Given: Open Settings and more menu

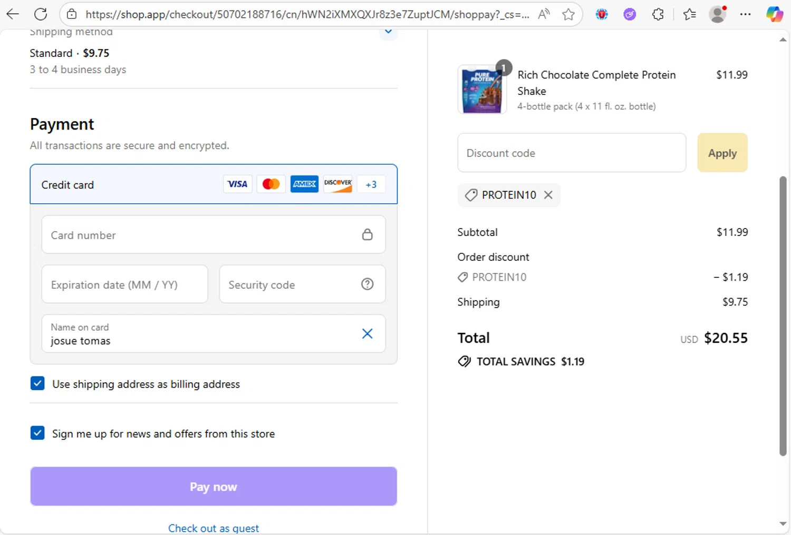Looking at the screenshot, I should 745,14.
